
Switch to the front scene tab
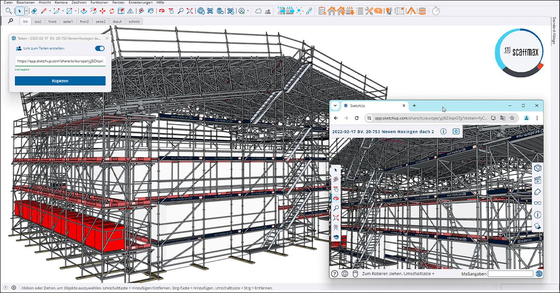(x=52, y=21)
